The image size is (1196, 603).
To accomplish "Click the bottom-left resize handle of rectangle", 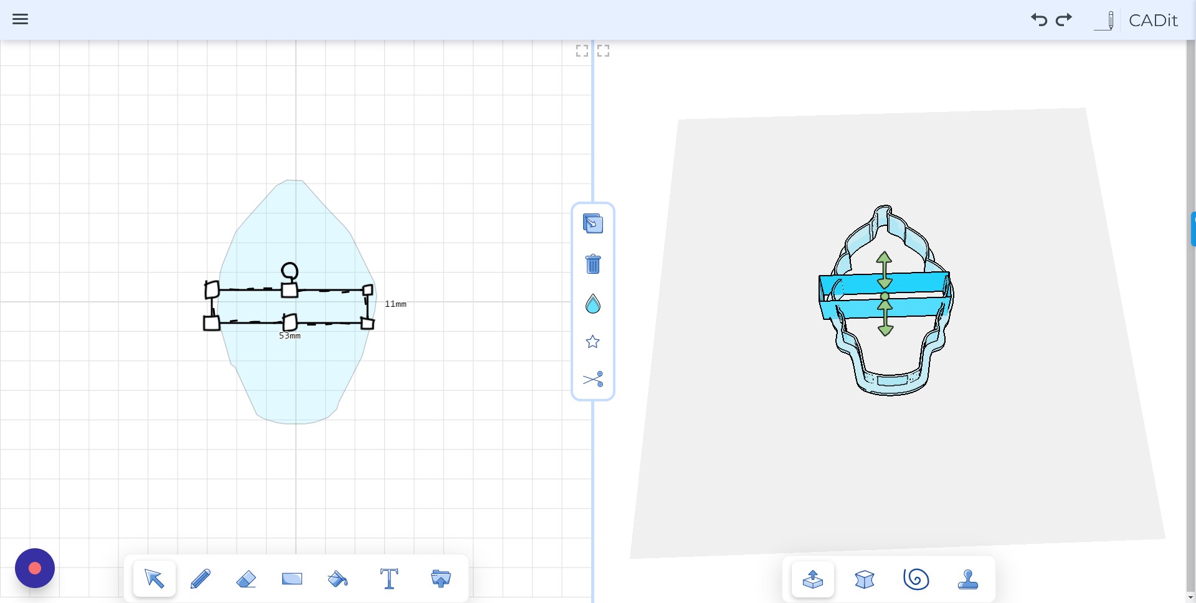I will [x=212, y=323].
